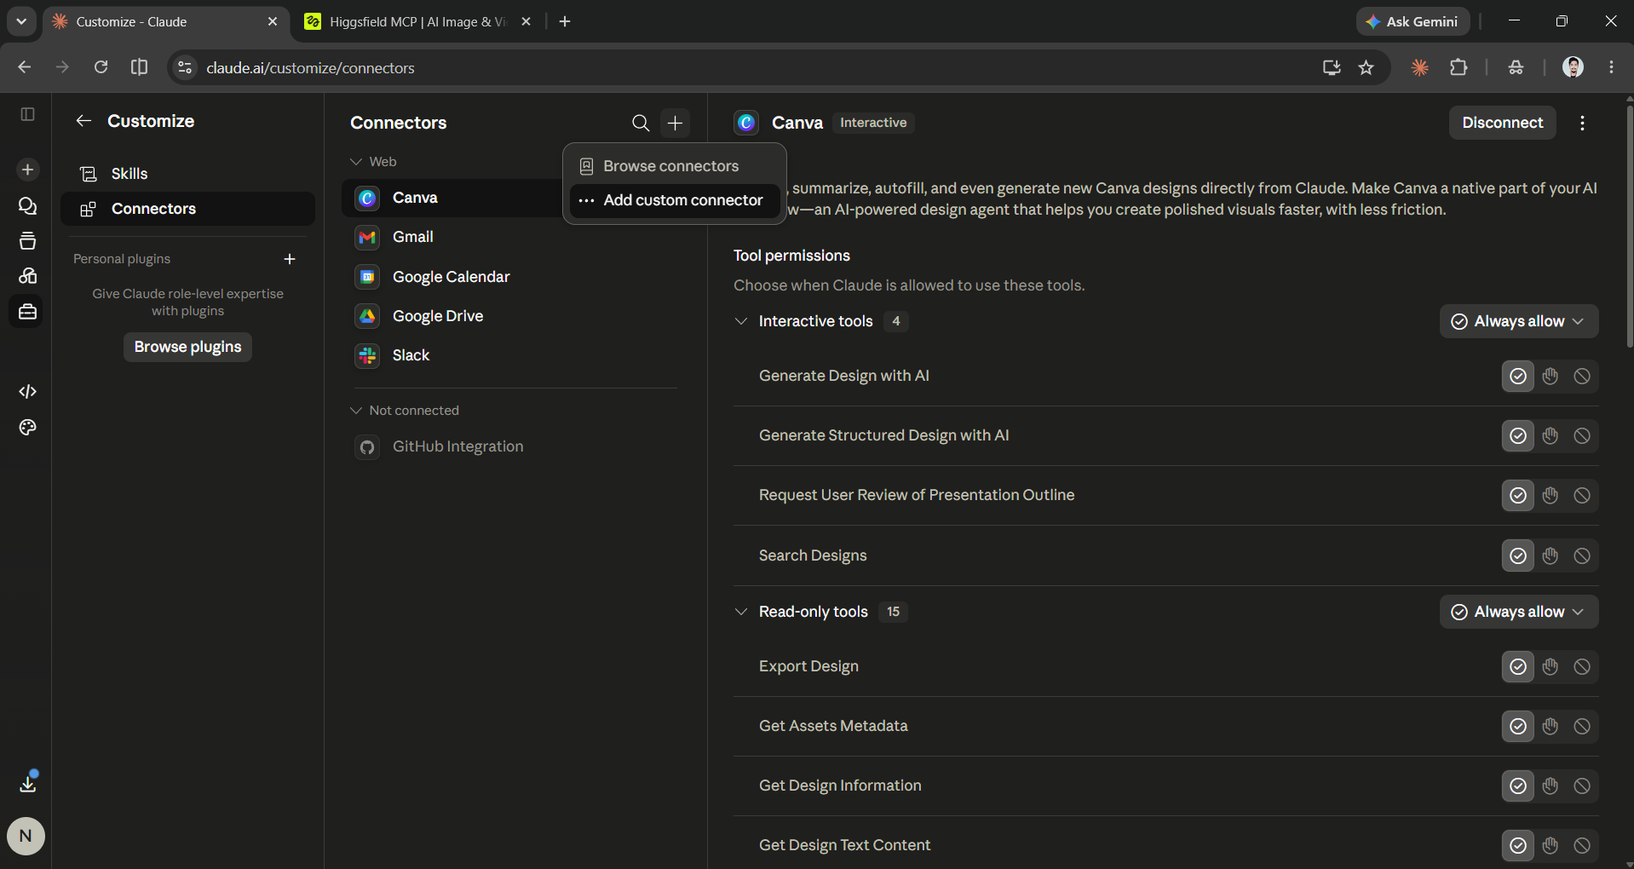Image resolution: width=1634 pixels, height=869 pixels.
Task: Click the download app icon with blue dot
Action: [27, 783]
